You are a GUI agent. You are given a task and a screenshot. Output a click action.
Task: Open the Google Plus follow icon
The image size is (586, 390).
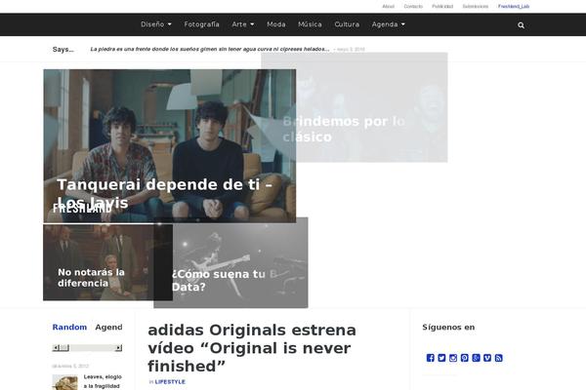(x=476, y=358)
